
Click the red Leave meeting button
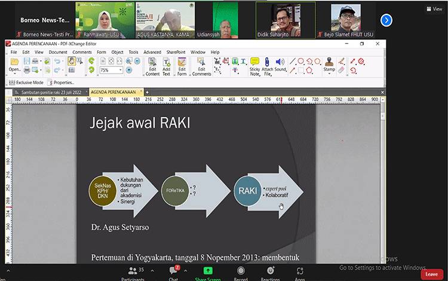[x=431, y=274]
